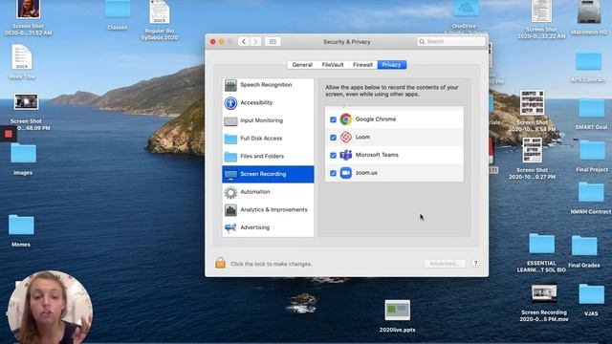The width and height of the screenshot is (612, 344).
Task: Go back in System Preferences
Action: (x=244, y=42)
